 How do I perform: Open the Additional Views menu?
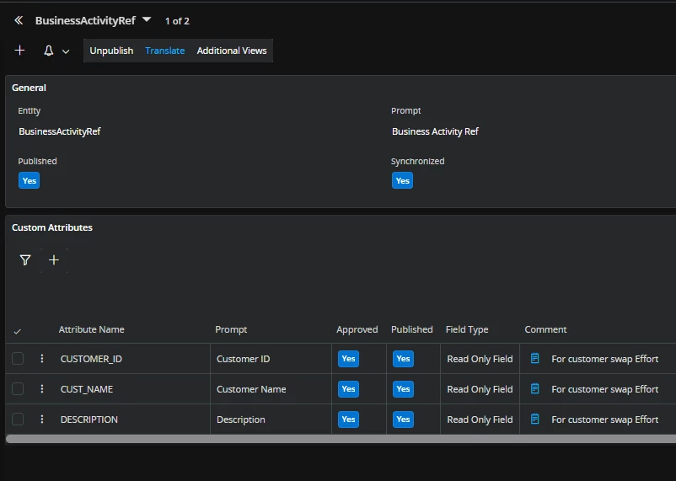tap(232, 51)
